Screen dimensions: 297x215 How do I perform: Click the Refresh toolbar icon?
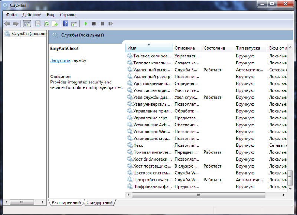click(46, 24)
